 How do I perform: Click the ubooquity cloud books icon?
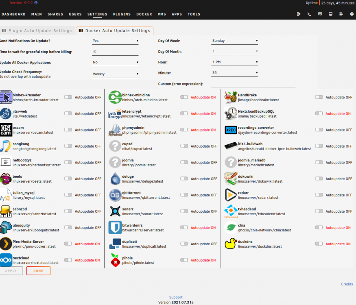[6, 228]
